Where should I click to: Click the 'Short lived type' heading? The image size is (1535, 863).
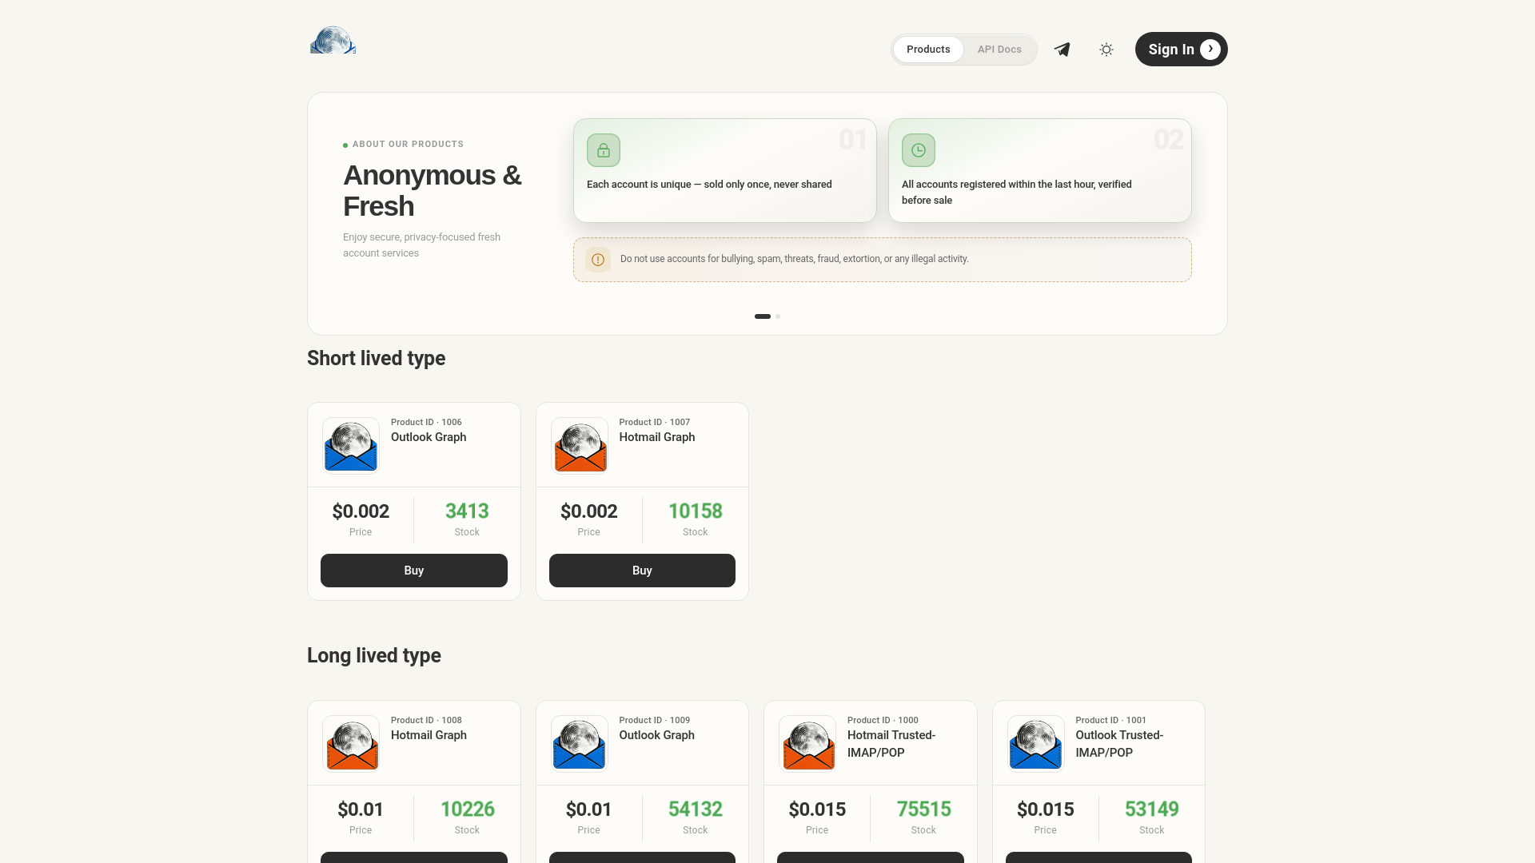pyautogui.click(x=376, y=359)
